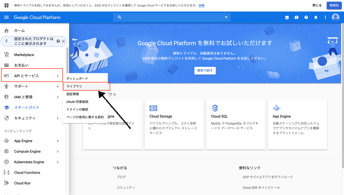Activate Cloud Shell icon
This screenshot has height=195, width=344.
click(287, 17)
